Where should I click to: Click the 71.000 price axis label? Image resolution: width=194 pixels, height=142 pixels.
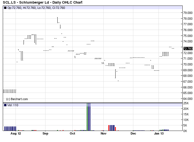pos(188,59)
